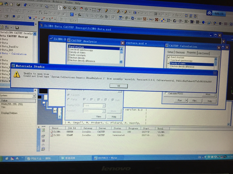Open the Modules menu

point(57,2)
